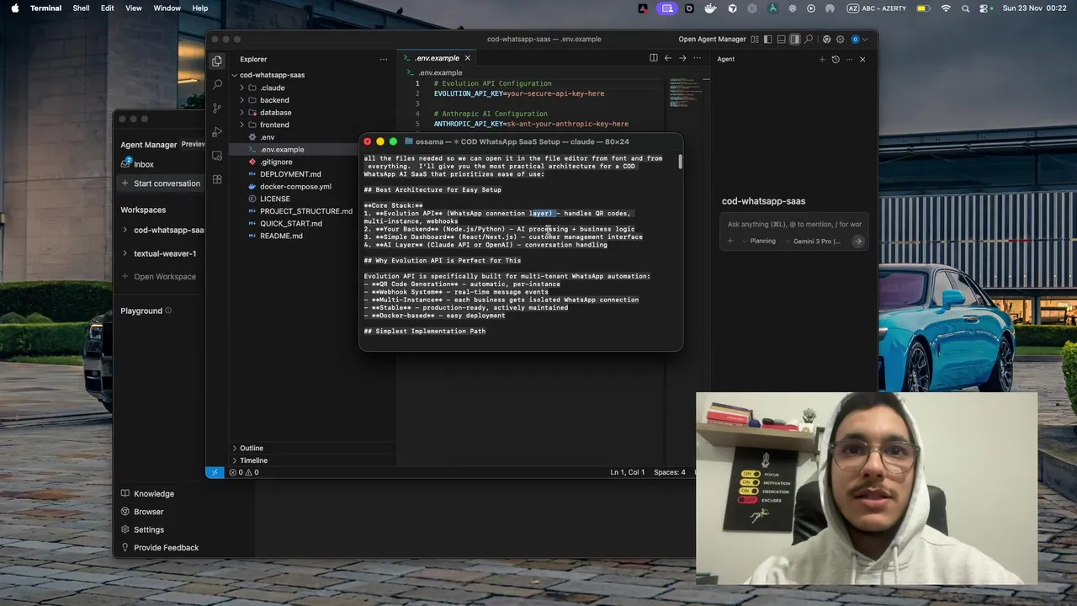Open Control Center in the menu bar
This screenshot has height=606, width=1077.
pos(984,8)
